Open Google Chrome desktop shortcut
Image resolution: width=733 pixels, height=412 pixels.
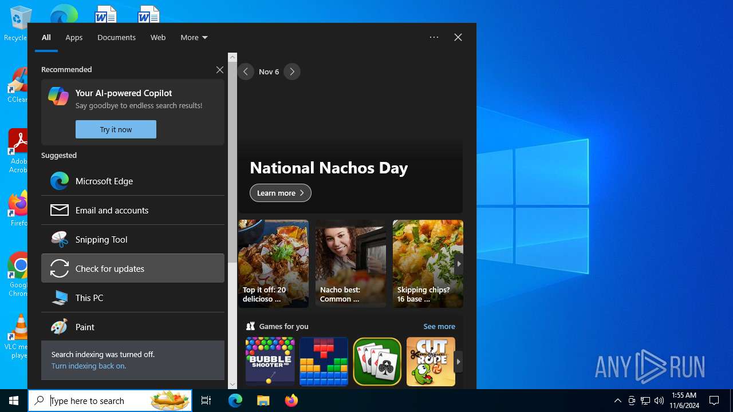(x=17, y=275)
